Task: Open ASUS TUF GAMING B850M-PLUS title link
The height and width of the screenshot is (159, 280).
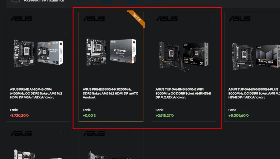Action: click(254, 93)
